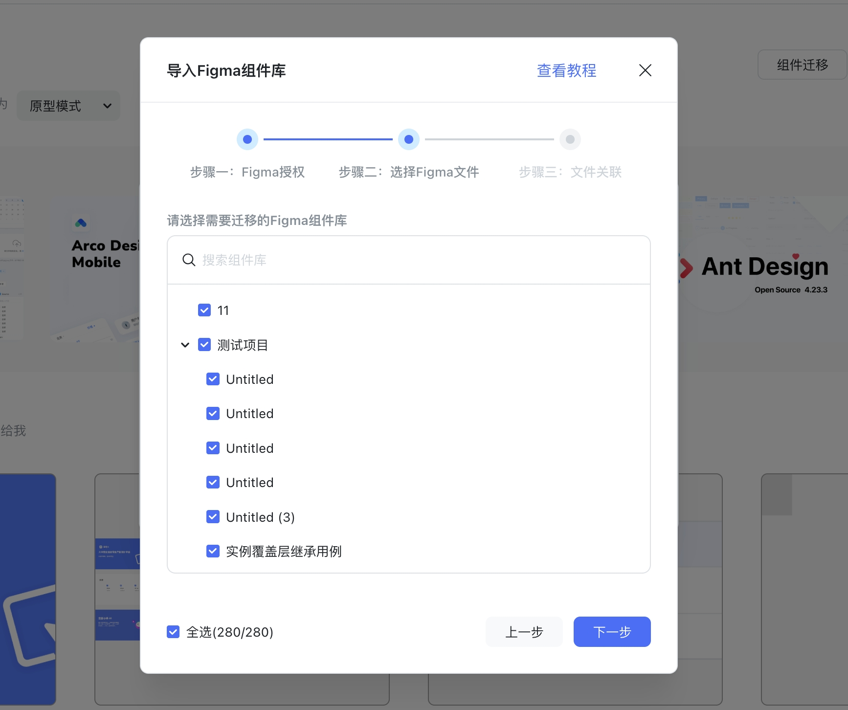Viewport: 848px width, 710px height.
Task: Click the 组件迁移 button
Action: (801, 64)
